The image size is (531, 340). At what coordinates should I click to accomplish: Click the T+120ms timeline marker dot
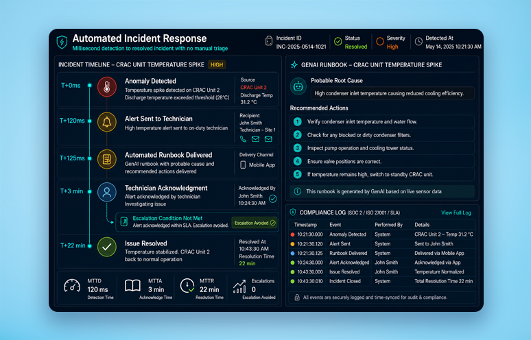(x=90, y=121)
